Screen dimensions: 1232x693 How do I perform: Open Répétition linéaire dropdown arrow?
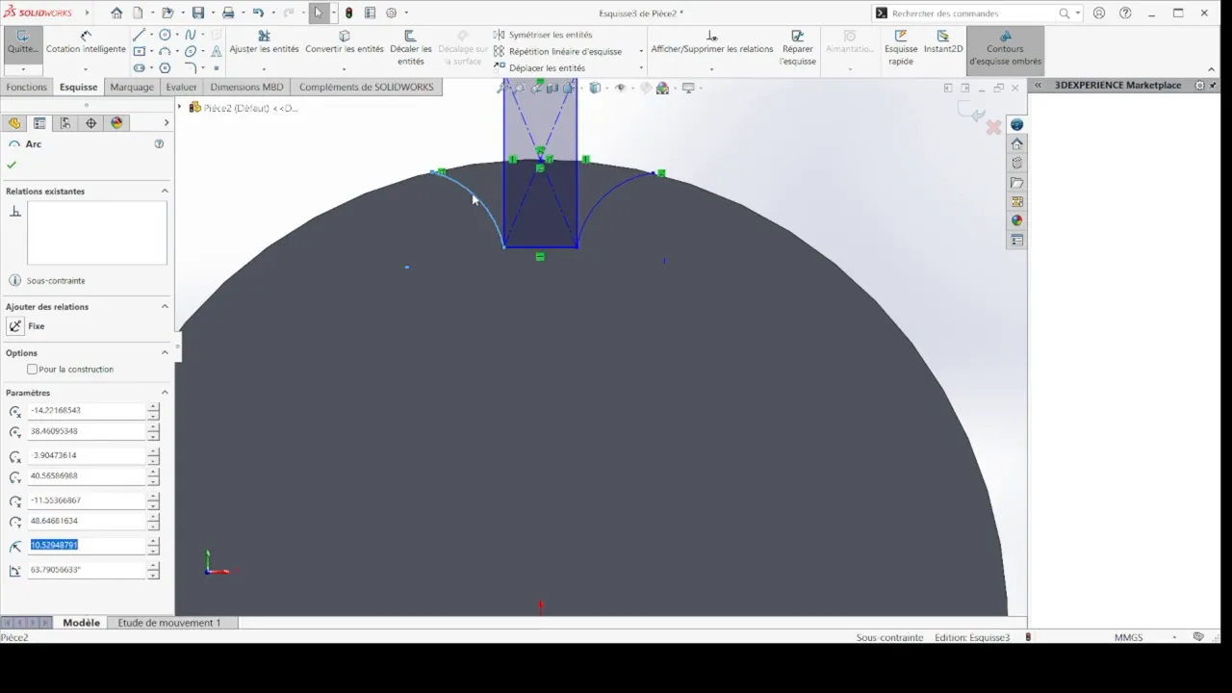tap(641, 51)
